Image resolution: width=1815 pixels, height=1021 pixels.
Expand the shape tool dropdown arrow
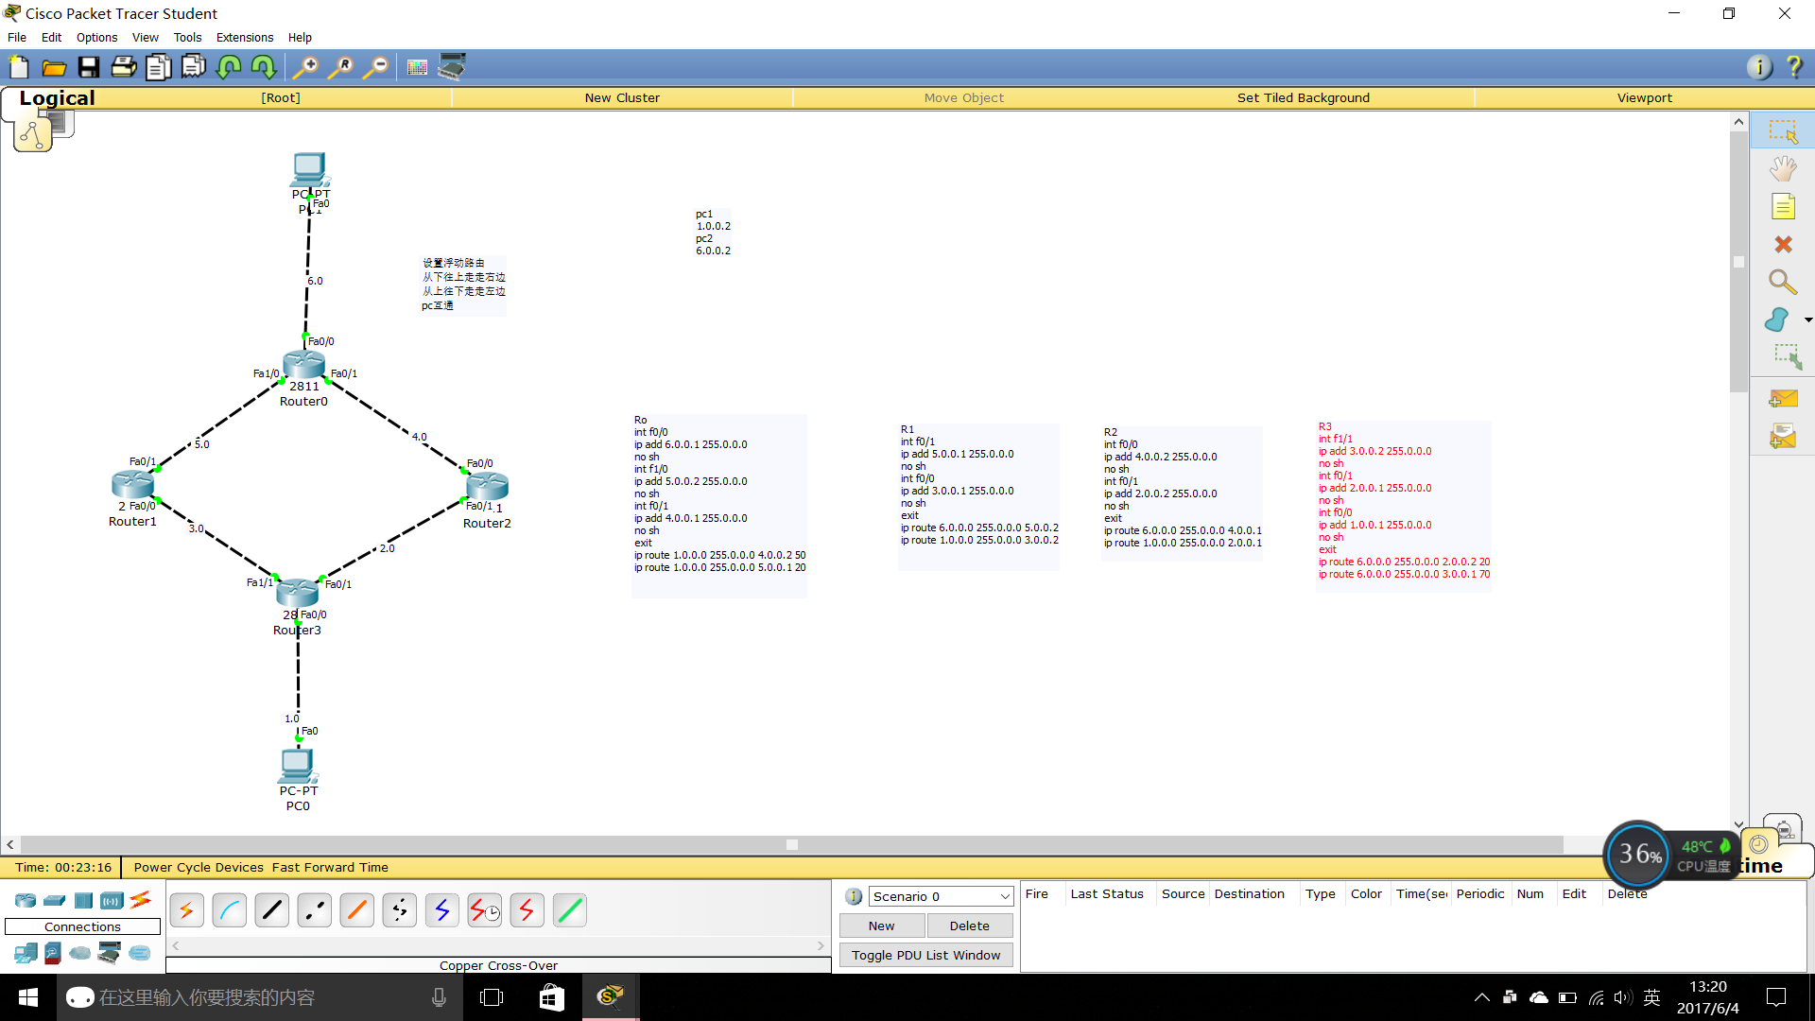[x=1807, y=320]
